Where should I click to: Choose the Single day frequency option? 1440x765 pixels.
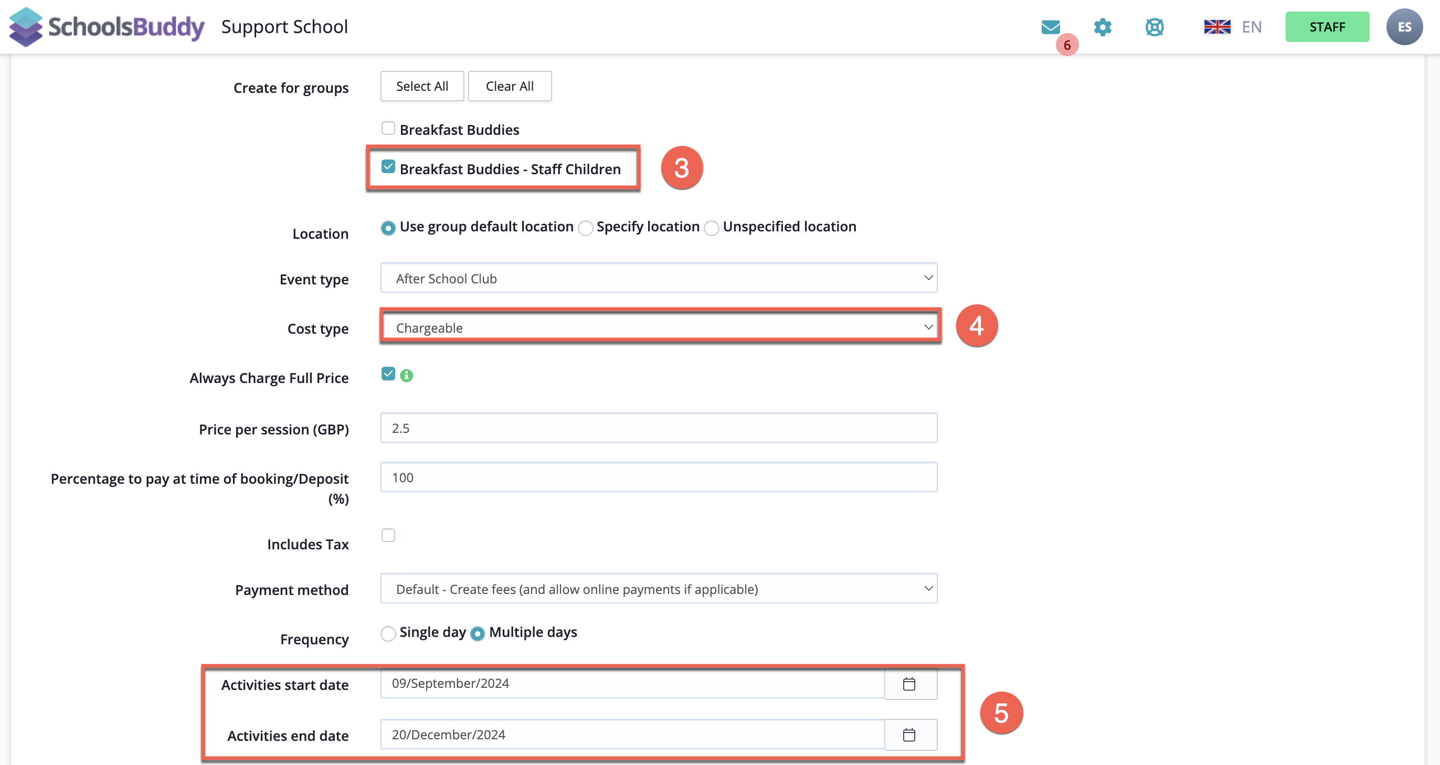coord(388,634)
